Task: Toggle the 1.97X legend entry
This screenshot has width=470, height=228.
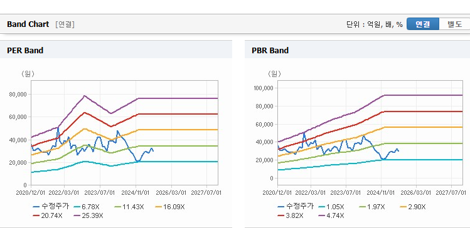Action: click(x=371, y=207)
